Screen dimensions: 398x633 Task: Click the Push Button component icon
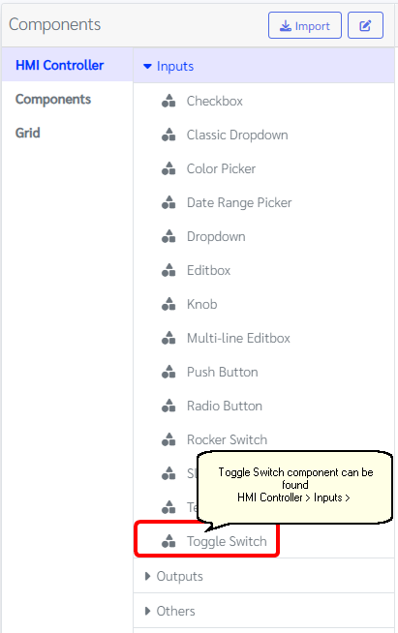coord(168,372)
